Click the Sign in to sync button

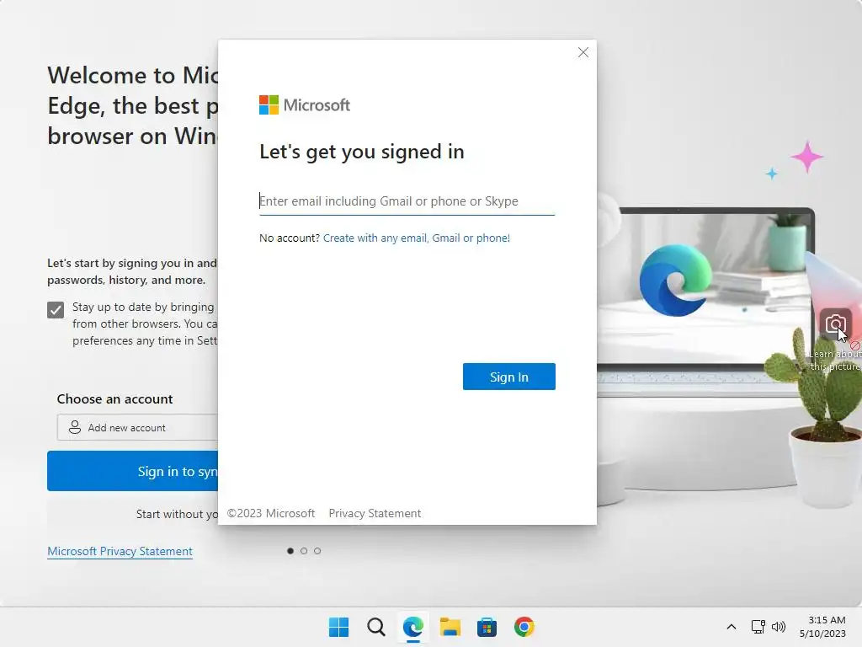pyautogui.click(x=132, y=471)
